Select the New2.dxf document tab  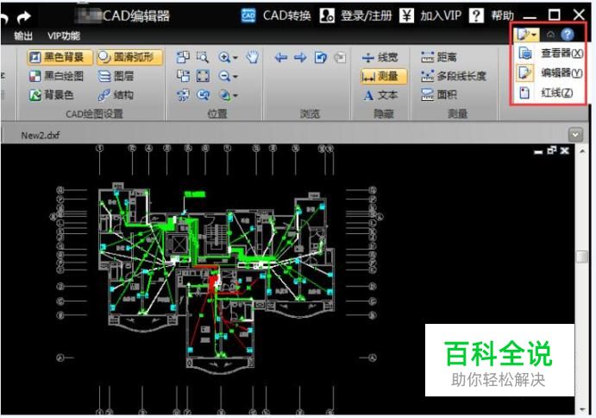click(x=40, y=136)
